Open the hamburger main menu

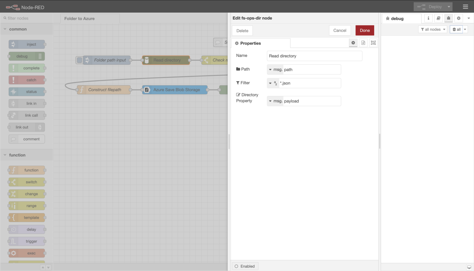pyautogui.click(x=466, y=7)
